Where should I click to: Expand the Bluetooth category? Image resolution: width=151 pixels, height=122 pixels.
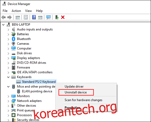coord(8,39)
